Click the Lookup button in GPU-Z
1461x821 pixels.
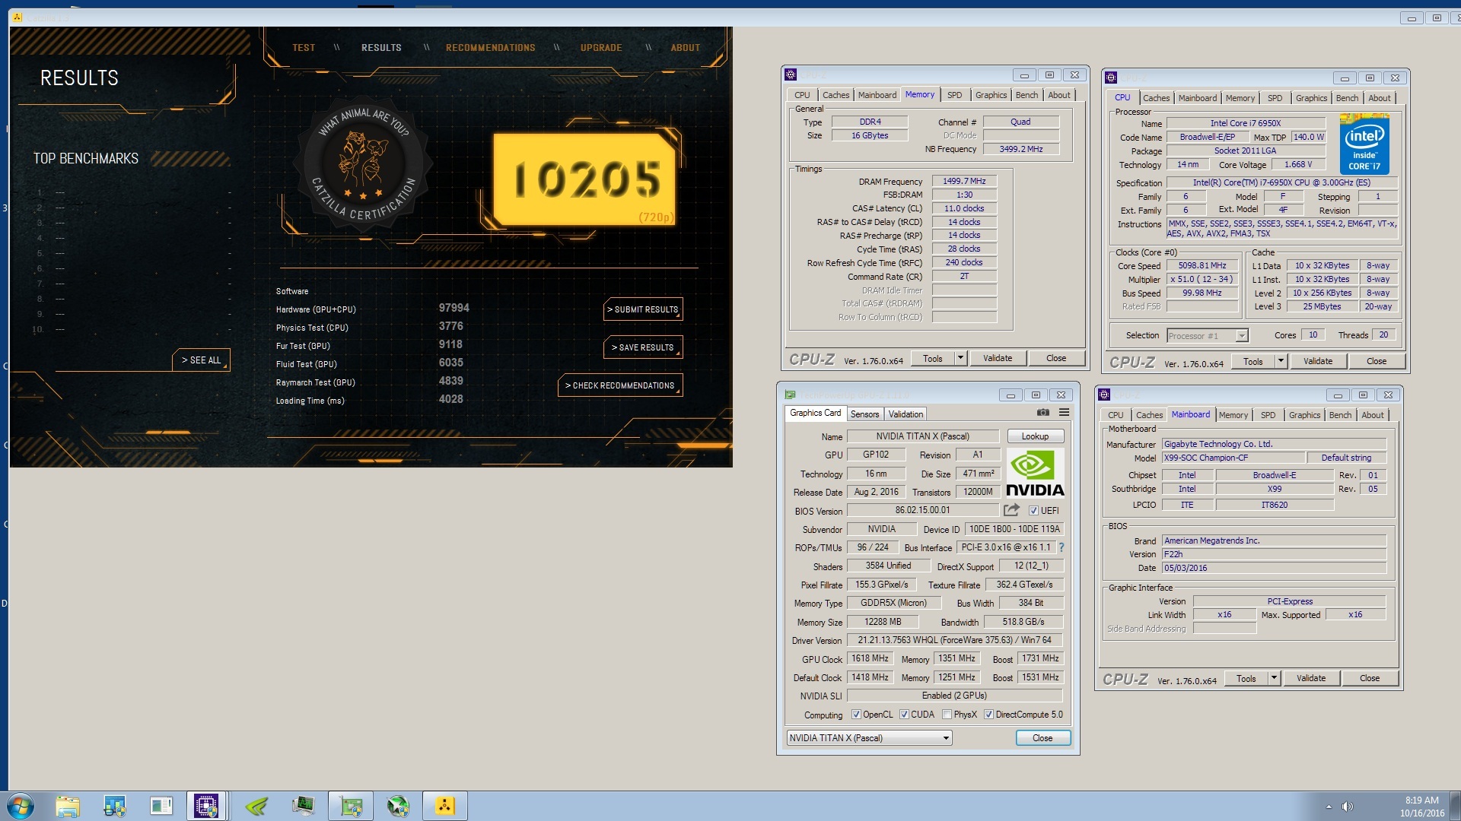[x=1035, y=436]
